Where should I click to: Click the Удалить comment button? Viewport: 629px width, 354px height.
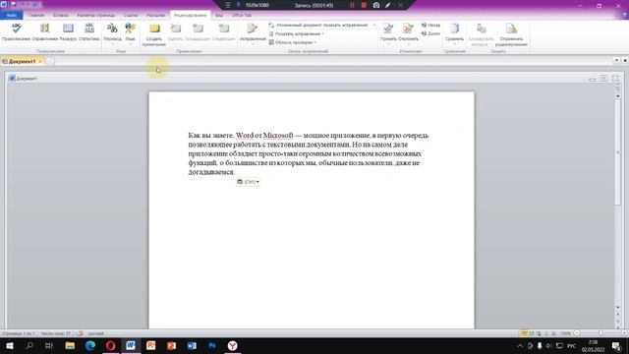[x=175, y=32]
